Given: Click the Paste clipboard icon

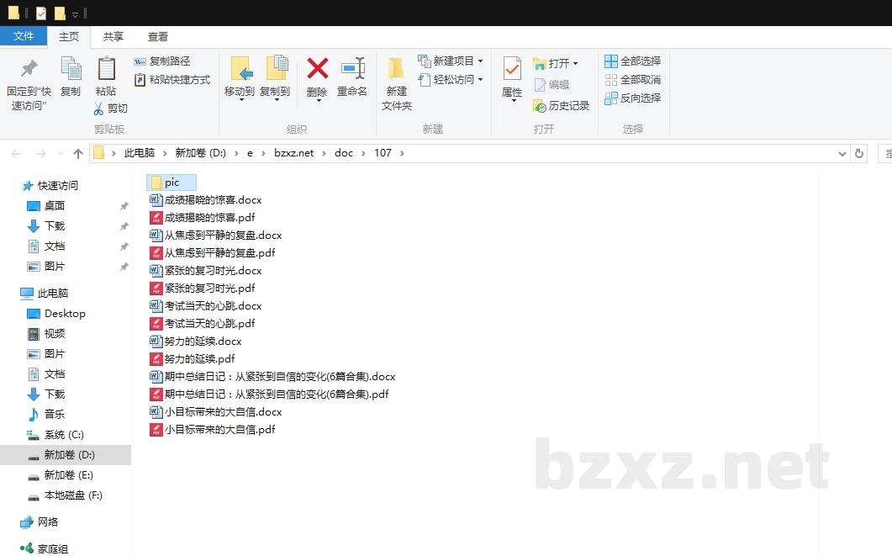Looking at the screenshot, I should [x=106, y=68].
